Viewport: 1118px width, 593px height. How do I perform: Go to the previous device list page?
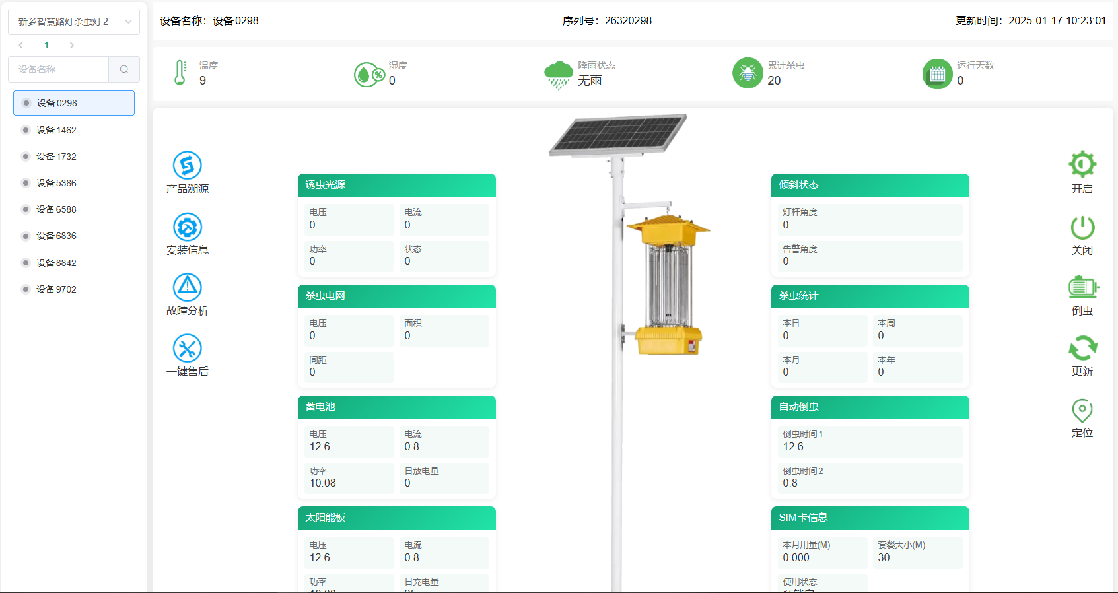tap(21, 46)
